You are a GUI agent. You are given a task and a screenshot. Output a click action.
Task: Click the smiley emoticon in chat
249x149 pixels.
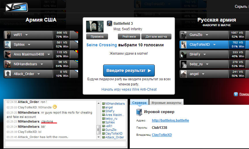click(55, 107)
